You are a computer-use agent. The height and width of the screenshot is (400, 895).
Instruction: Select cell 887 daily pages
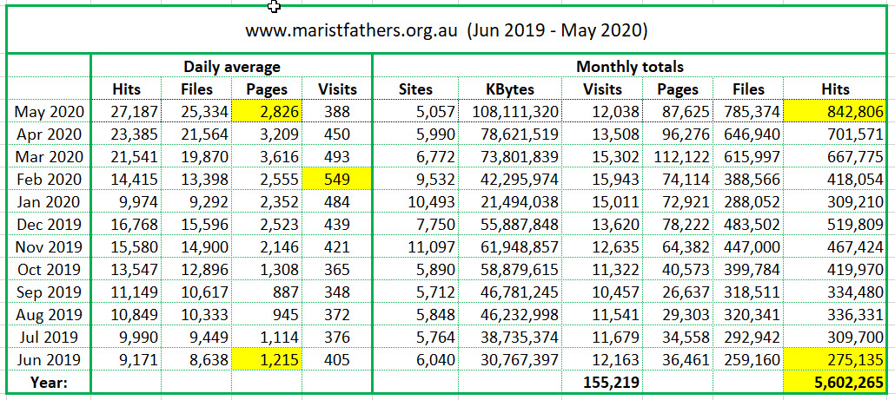[267, 292]
